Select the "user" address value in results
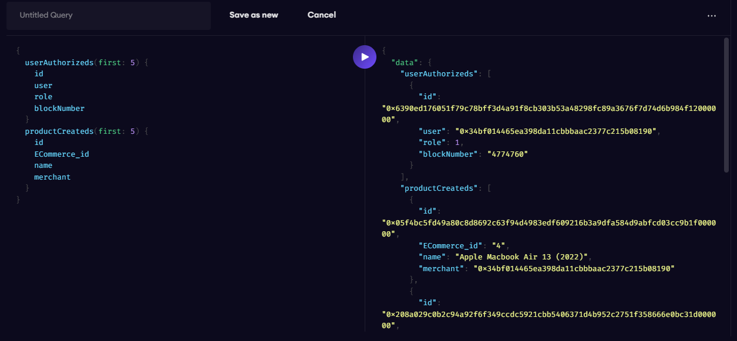Screen dimensions: 737x341 [x=556, y=131]
